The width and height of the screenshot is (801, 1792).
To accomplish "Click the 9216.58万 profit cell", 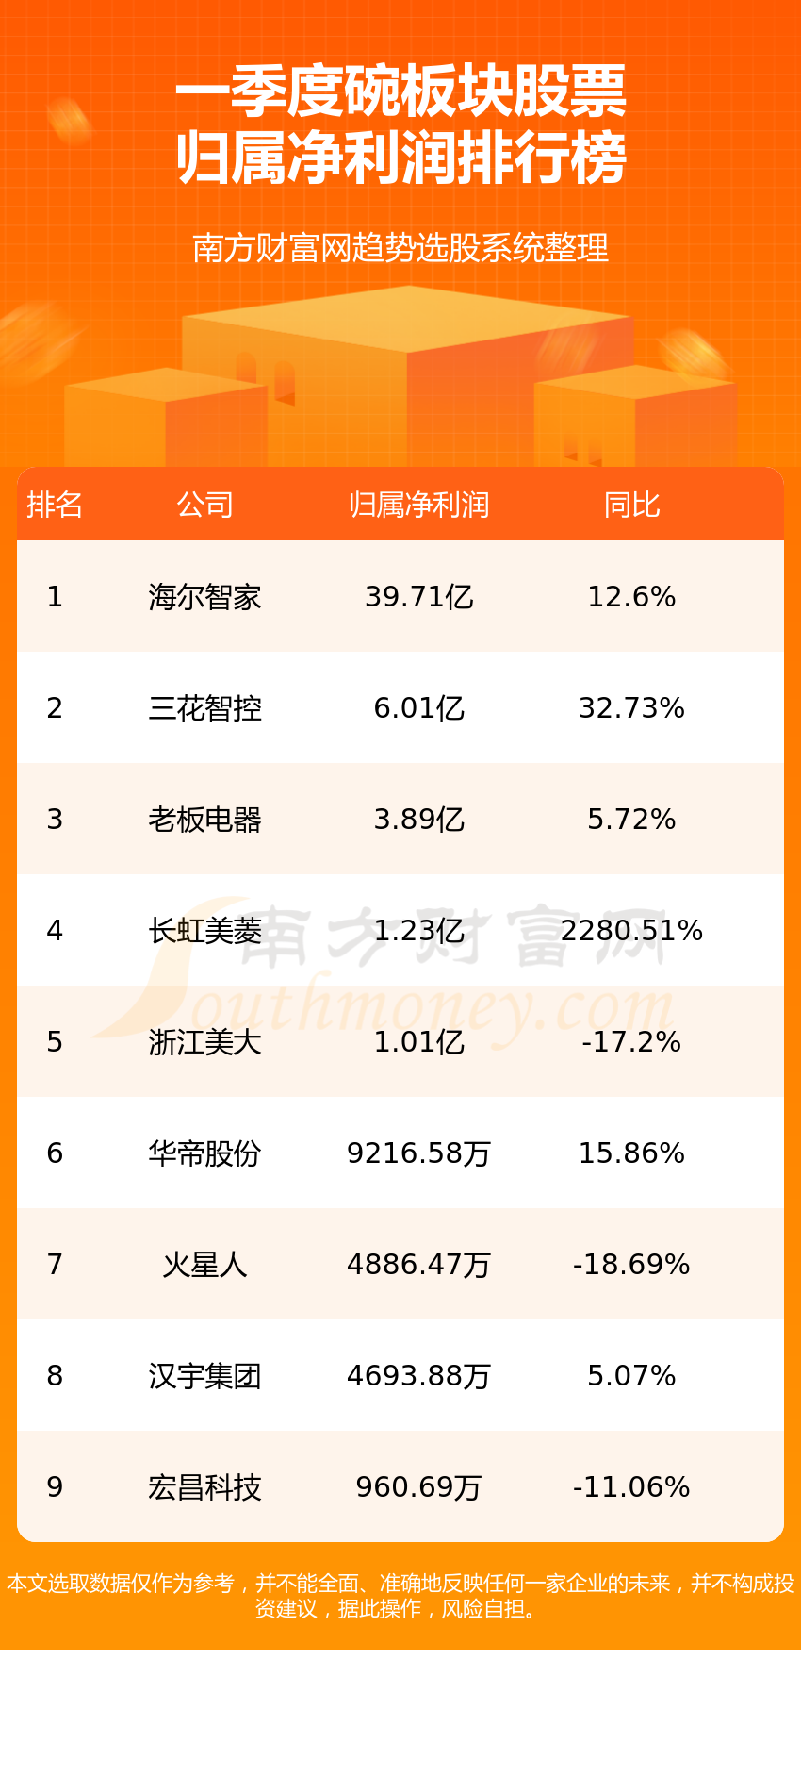I will coord(418,1153).
